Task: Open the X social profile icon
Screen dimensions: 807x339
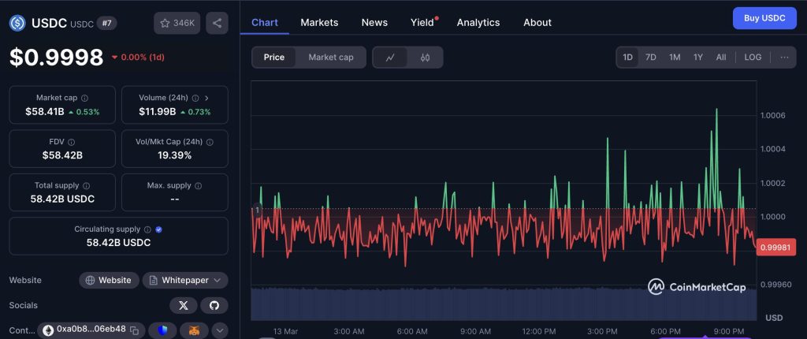Action: pyautogui.click(x=183, y=306)
